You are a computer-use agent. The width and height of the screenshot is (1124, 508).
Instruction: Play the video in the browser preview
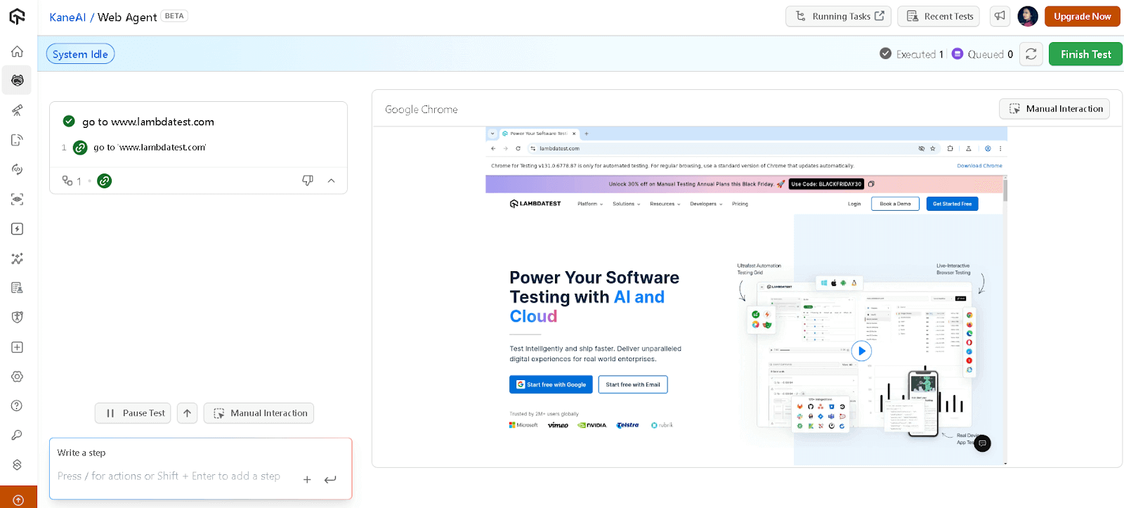[x=861, y=351]
